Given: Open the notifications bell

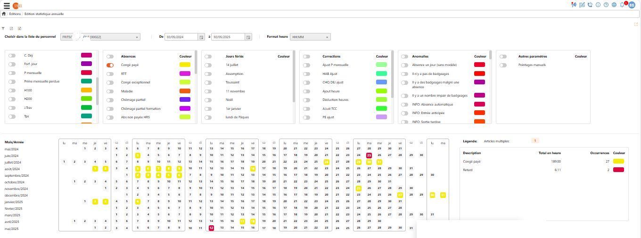Looking at the screenshot, I should coord(623,5).
